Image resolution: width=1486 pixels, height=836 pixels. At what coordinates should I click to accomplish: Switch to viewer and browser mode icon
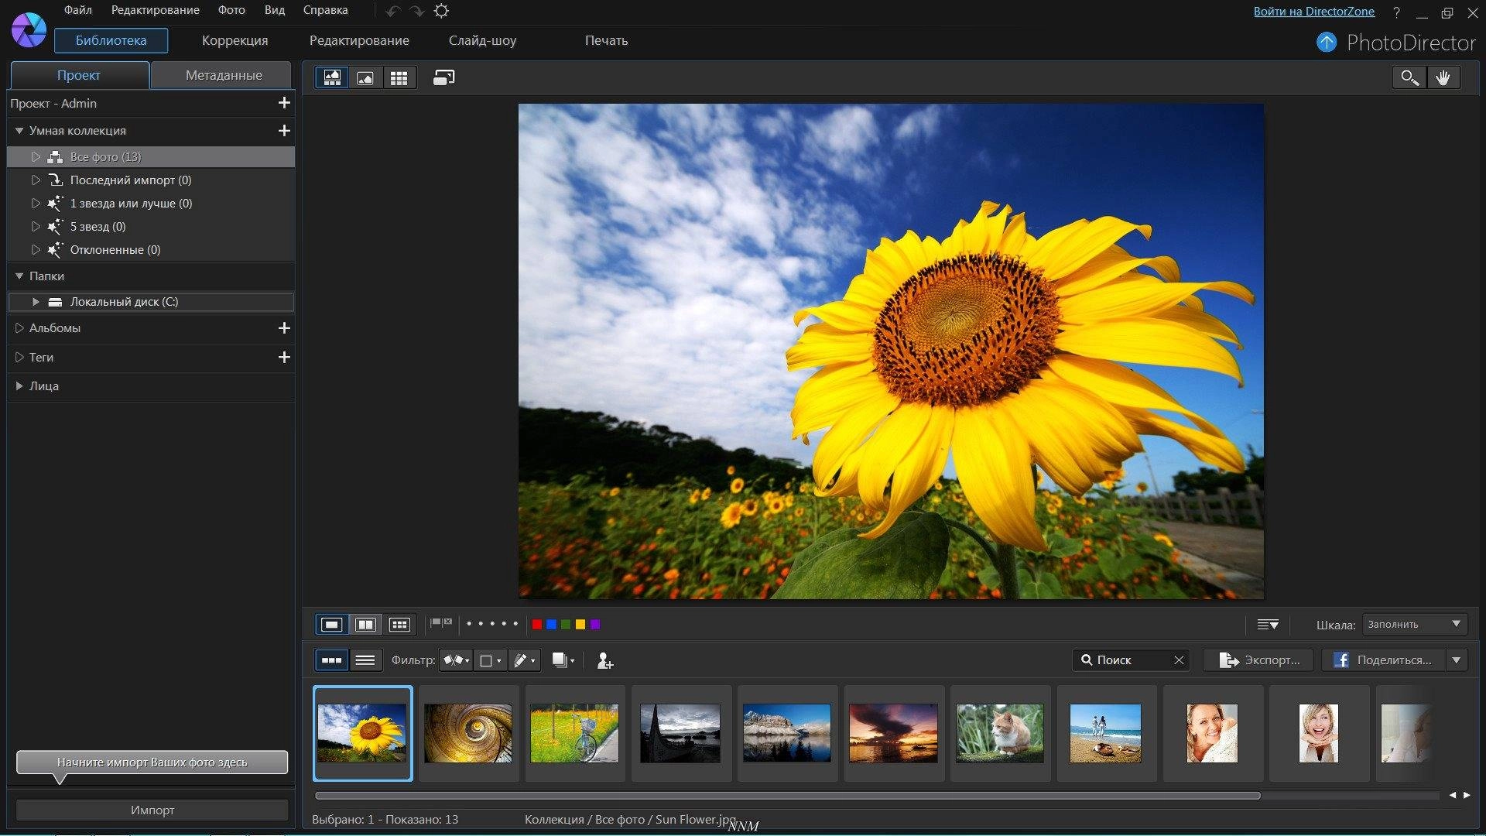point(332,77)
